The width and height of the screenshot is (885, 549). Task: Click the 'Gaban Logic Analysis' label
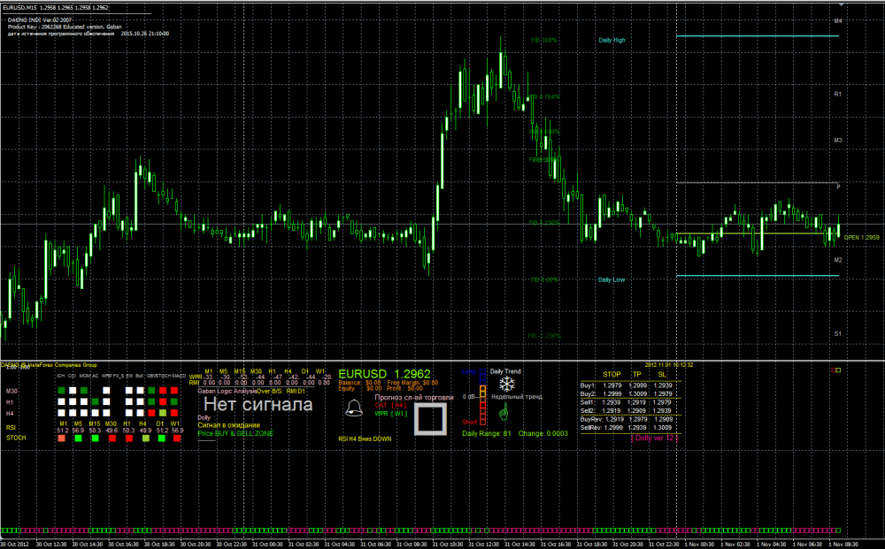click(227, 391)
